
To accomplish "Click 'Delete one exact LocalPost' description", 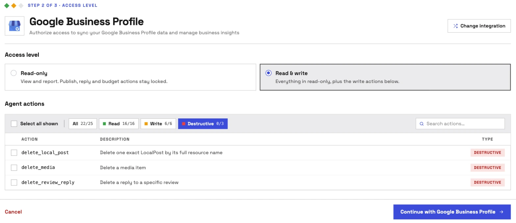I will click(161, 152).
